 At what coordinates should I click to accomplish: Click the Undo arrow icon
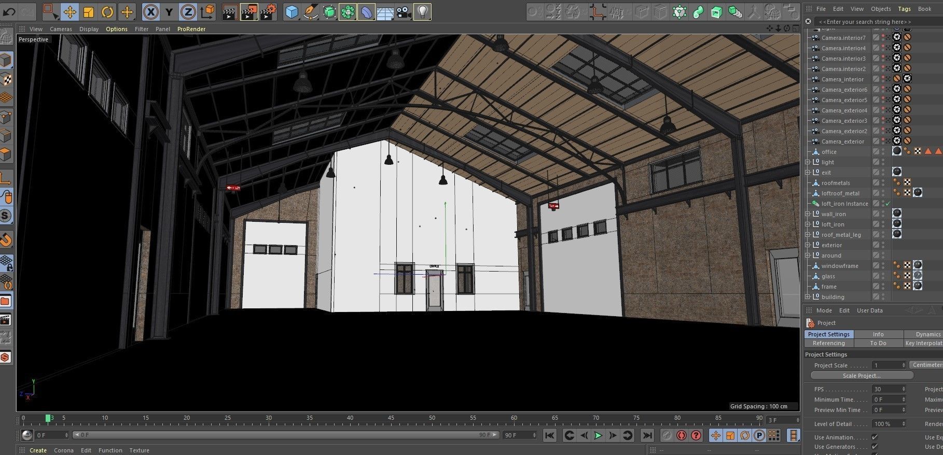click(x=9, y=11)
